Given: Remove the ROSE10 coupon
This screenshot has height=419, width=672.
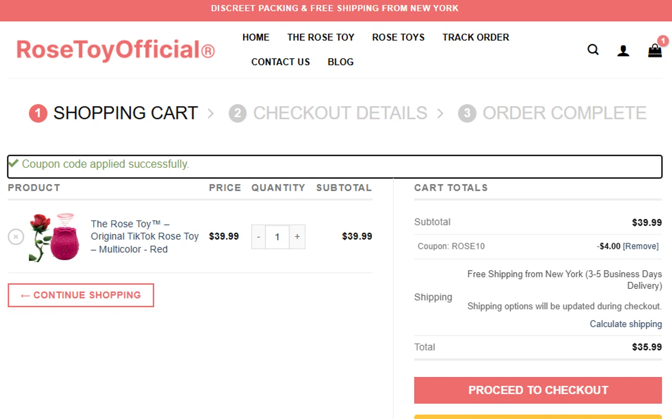Looking at the screenshot, I should coord(641,246).
